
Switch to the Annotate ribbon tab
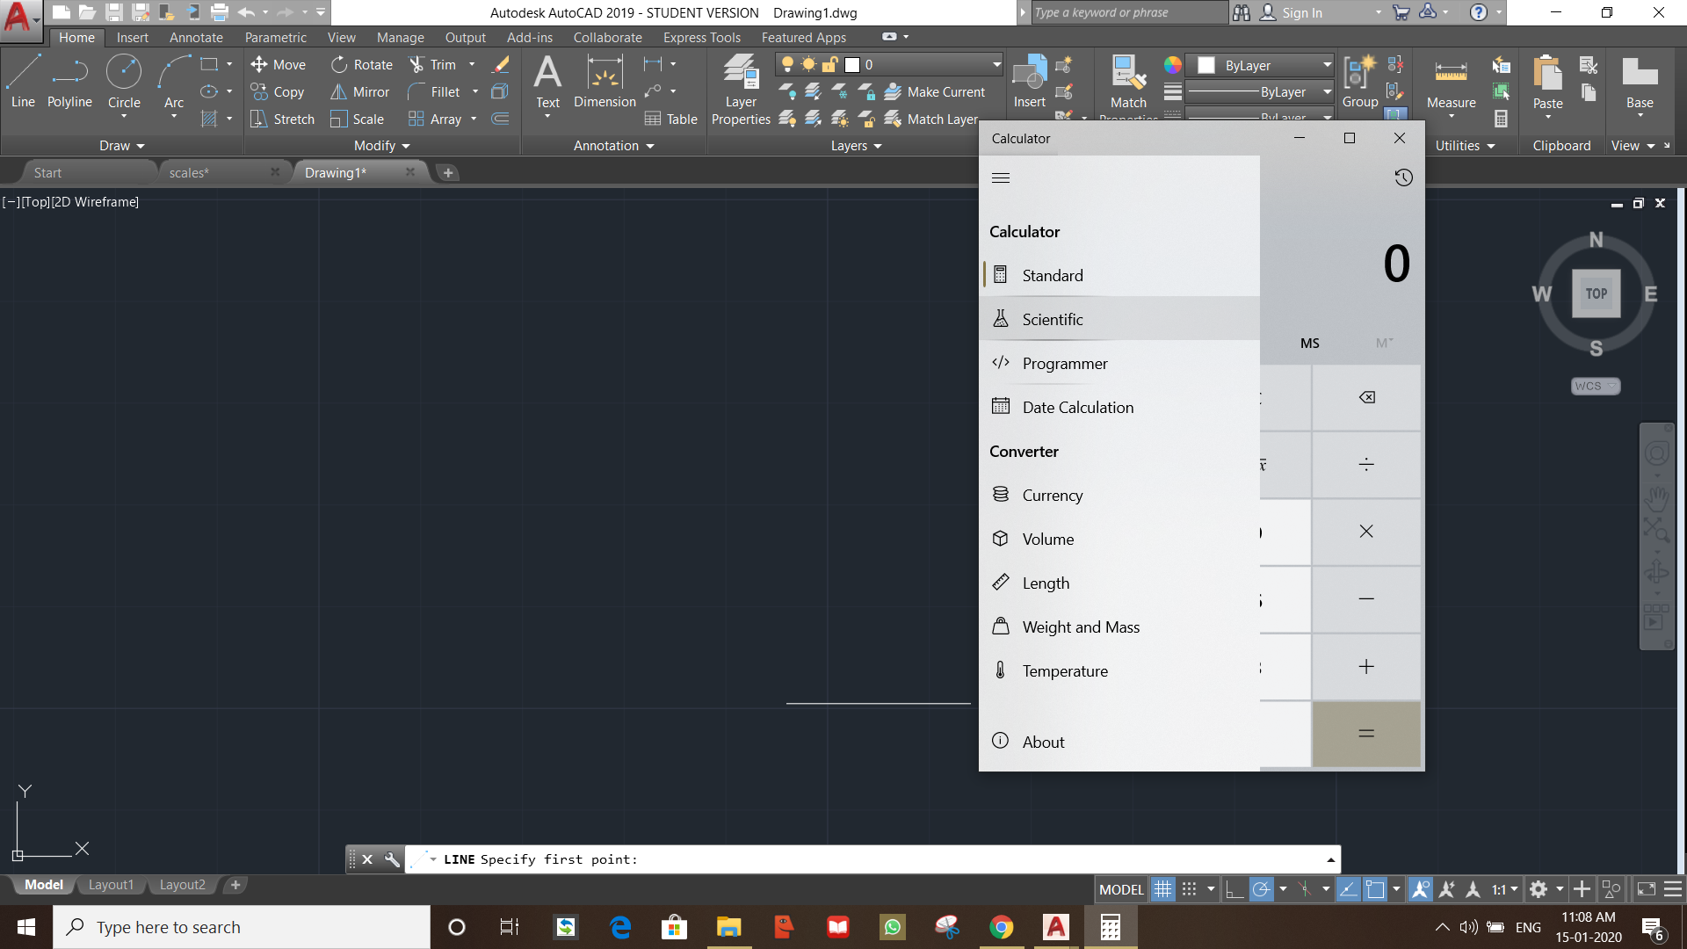pyautogui.click(x=196, y=38)
